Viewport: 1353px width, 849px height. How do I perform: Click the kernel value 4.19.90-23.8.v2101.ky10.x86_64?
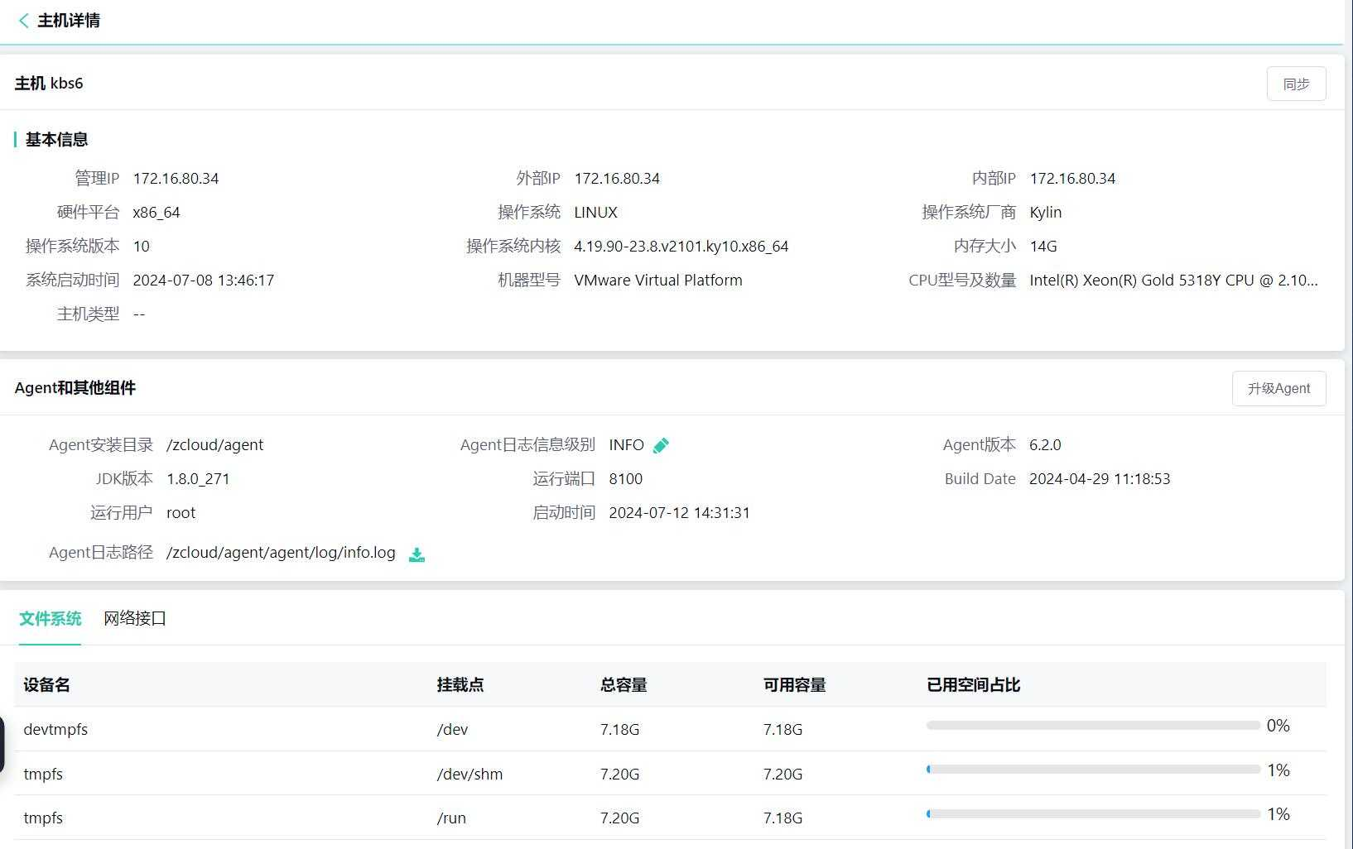point(681,247)
